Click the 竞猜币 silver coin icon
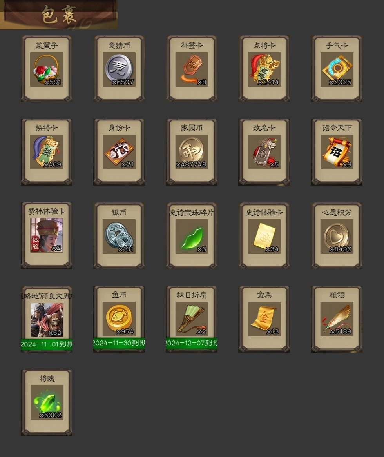 pyautogui.click(x=119, y=69)
